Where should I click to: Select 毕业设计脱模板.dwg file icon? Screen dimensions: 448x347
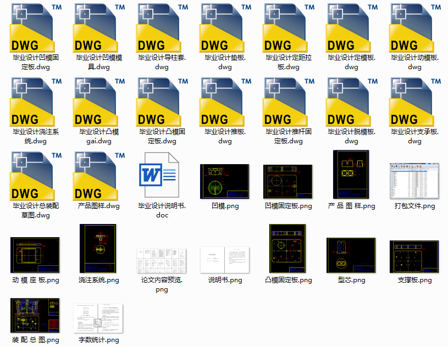(351, 102)
